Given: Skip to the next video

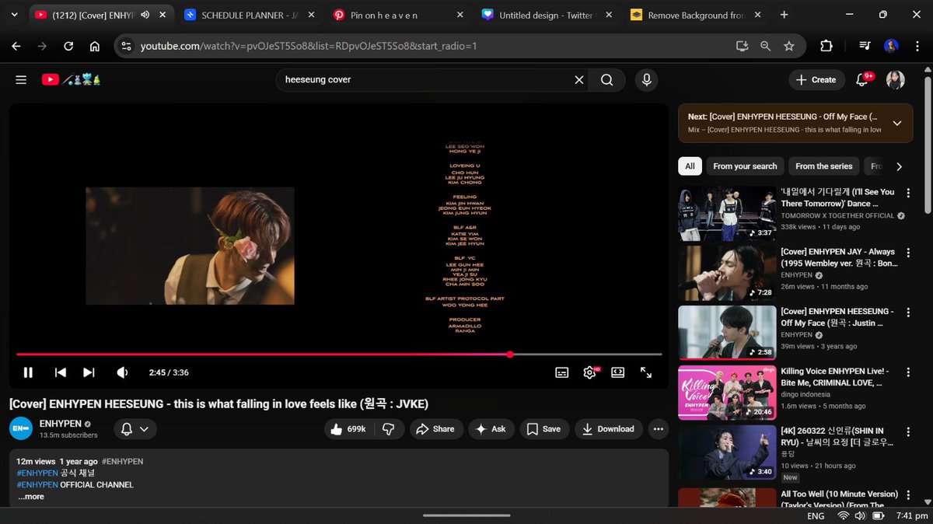Looking at the screenshot, I should tap(89, 372).
